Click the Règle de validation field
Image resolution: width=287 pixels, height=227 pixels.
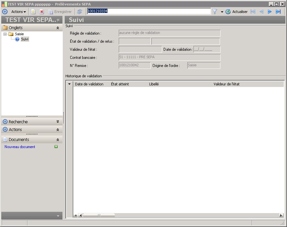pyautogui.click(x=170, y=33)
